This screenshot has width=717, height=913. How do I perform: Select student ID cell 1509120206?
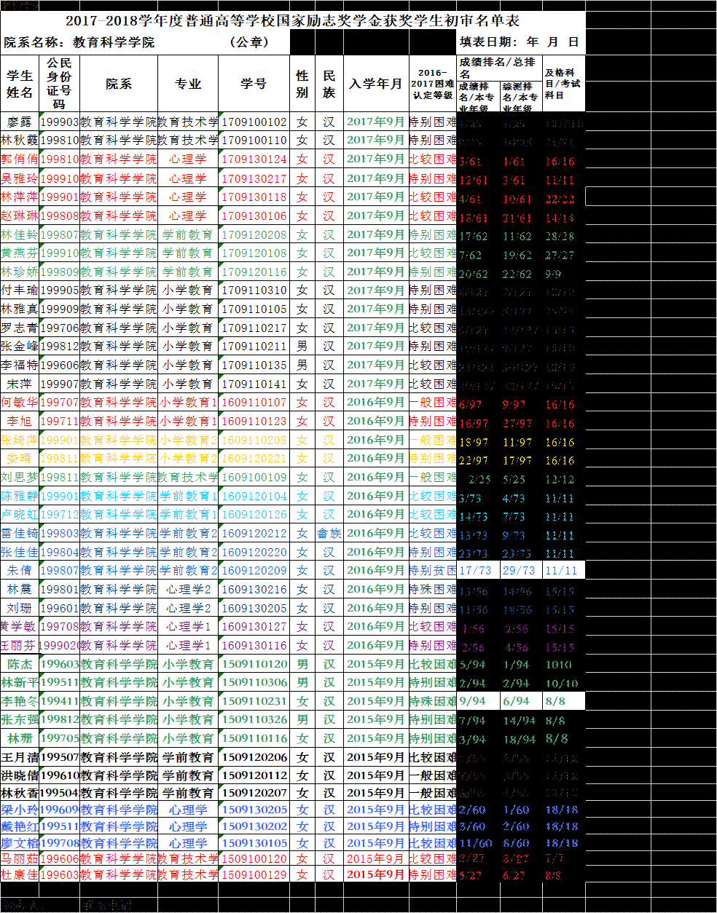(x=254, y=757)
